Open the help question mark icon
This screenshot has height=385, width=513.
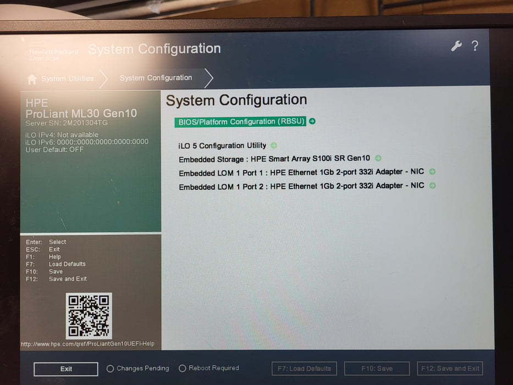pos(475,47)
